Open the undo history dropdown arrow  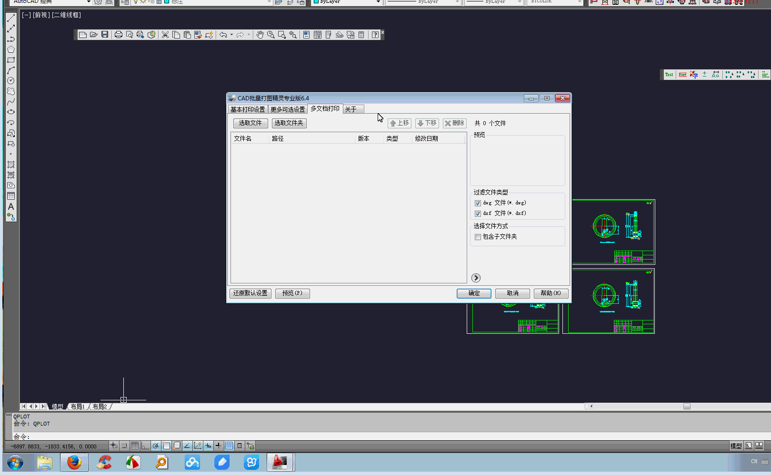pyautogui.click(x=231, y=35)
